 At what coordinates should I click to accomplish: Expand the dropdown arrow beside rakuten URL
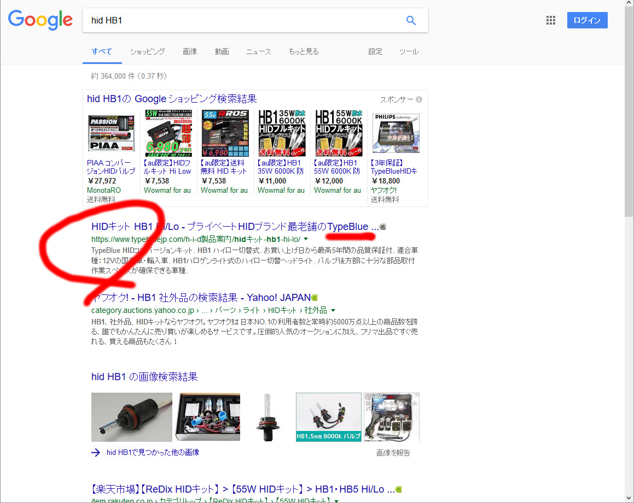coord(336,501)
